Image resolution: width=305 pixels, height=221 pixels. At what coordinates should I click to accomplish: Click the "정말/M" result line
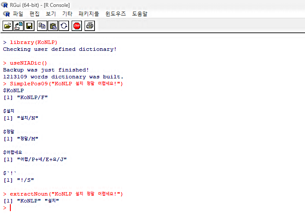21,139
